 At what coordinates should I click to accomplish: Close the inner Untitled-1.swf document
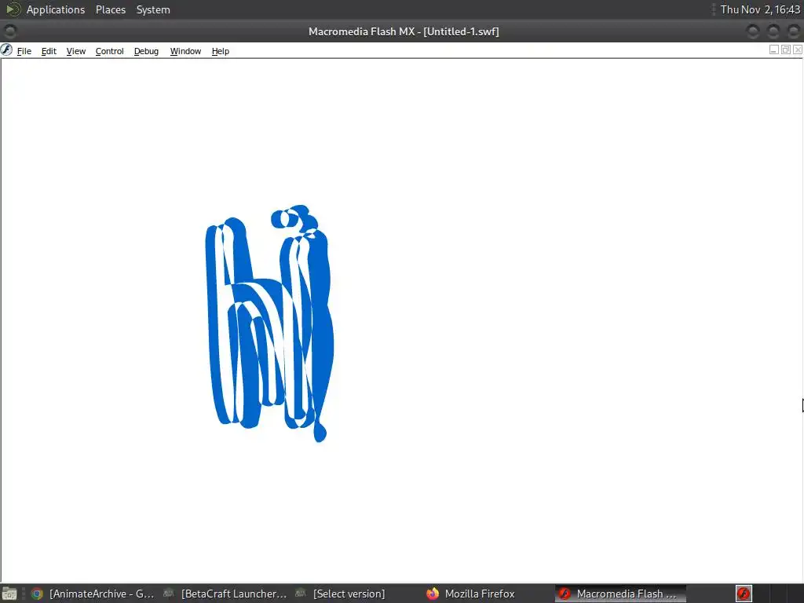pyautogui.click(x=798, y=49)
